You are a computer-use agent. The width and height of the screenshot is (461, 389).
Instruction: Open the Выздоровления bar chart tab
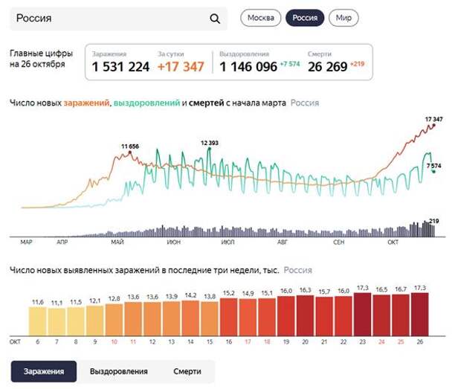click(x=119, y=371)
